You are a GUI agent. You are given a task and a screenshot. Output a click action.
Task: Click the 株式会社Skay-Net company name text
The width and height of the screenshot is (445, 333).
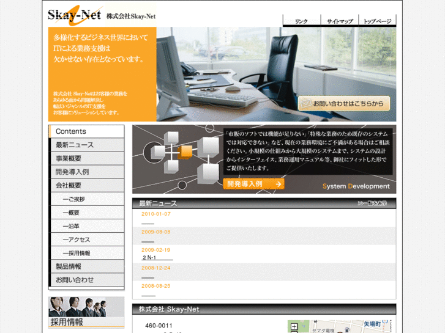(131, 16)
